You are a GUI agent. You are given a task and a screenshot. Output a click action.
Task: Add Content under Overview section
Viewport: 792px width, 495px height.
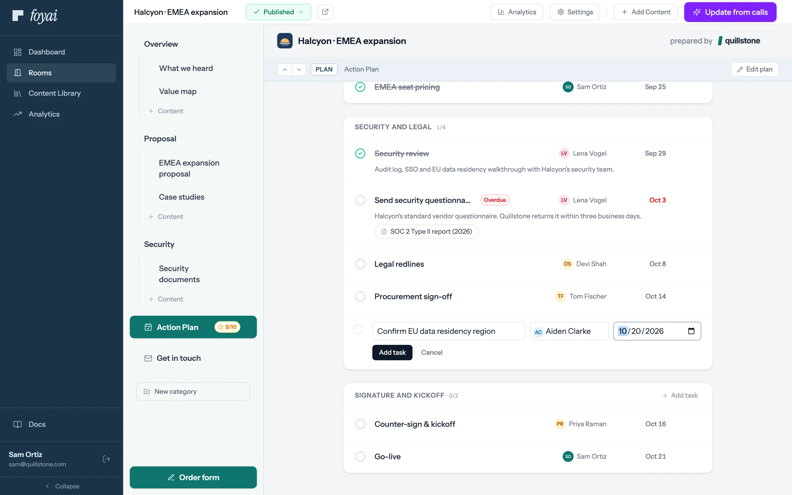point(166,111)
